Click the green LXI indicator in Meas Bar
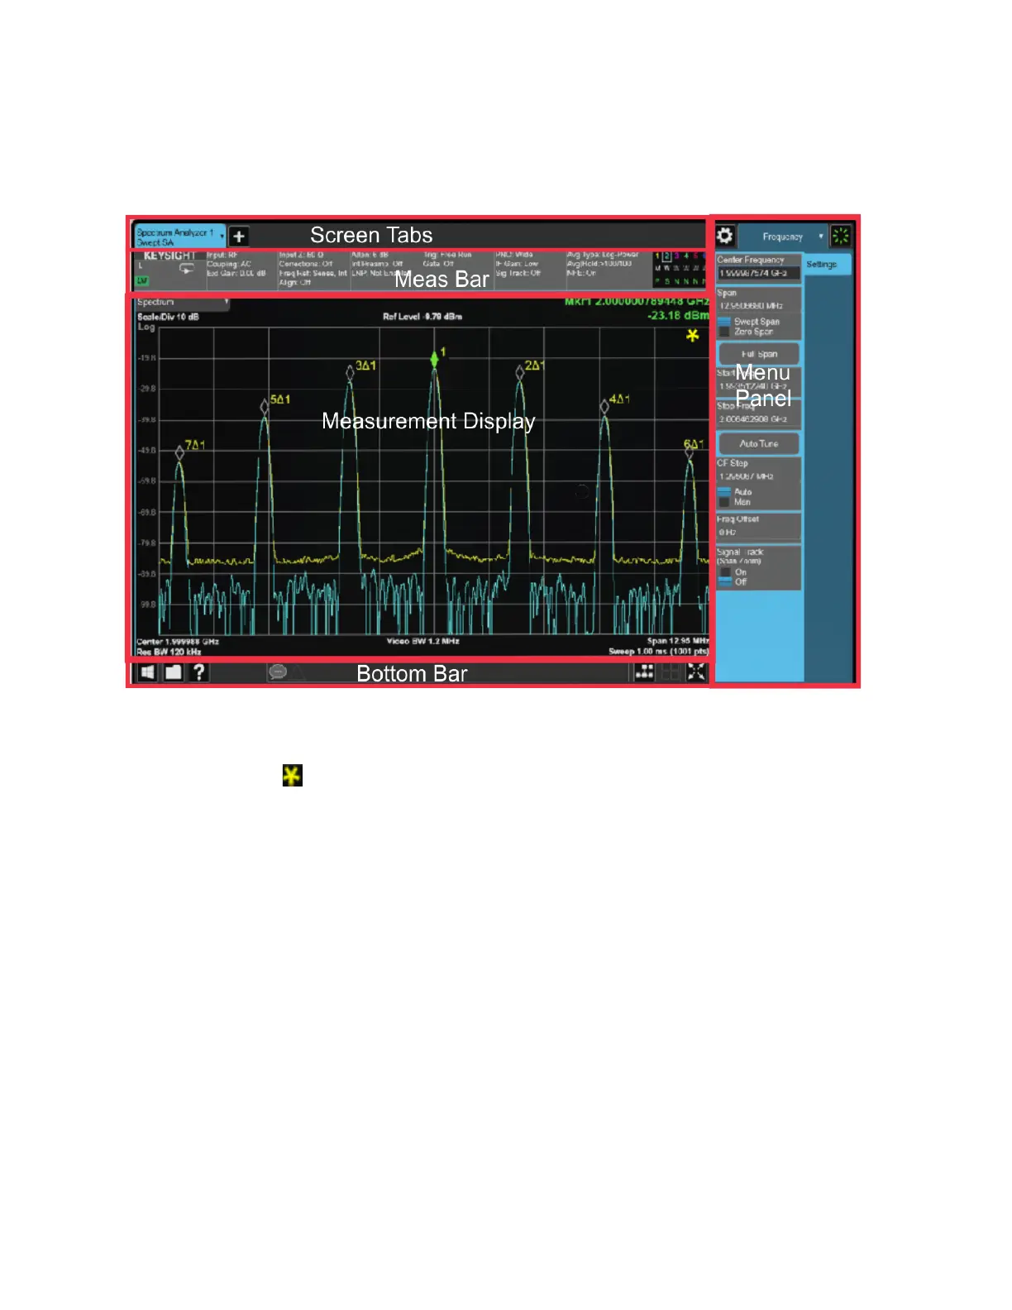The width and height of the screenshot is (1012, 1310). [x=142, y=281]
